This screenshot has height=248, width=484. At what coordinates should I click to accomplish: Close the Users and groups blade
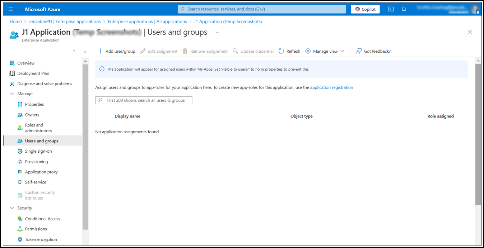[470, 32]
